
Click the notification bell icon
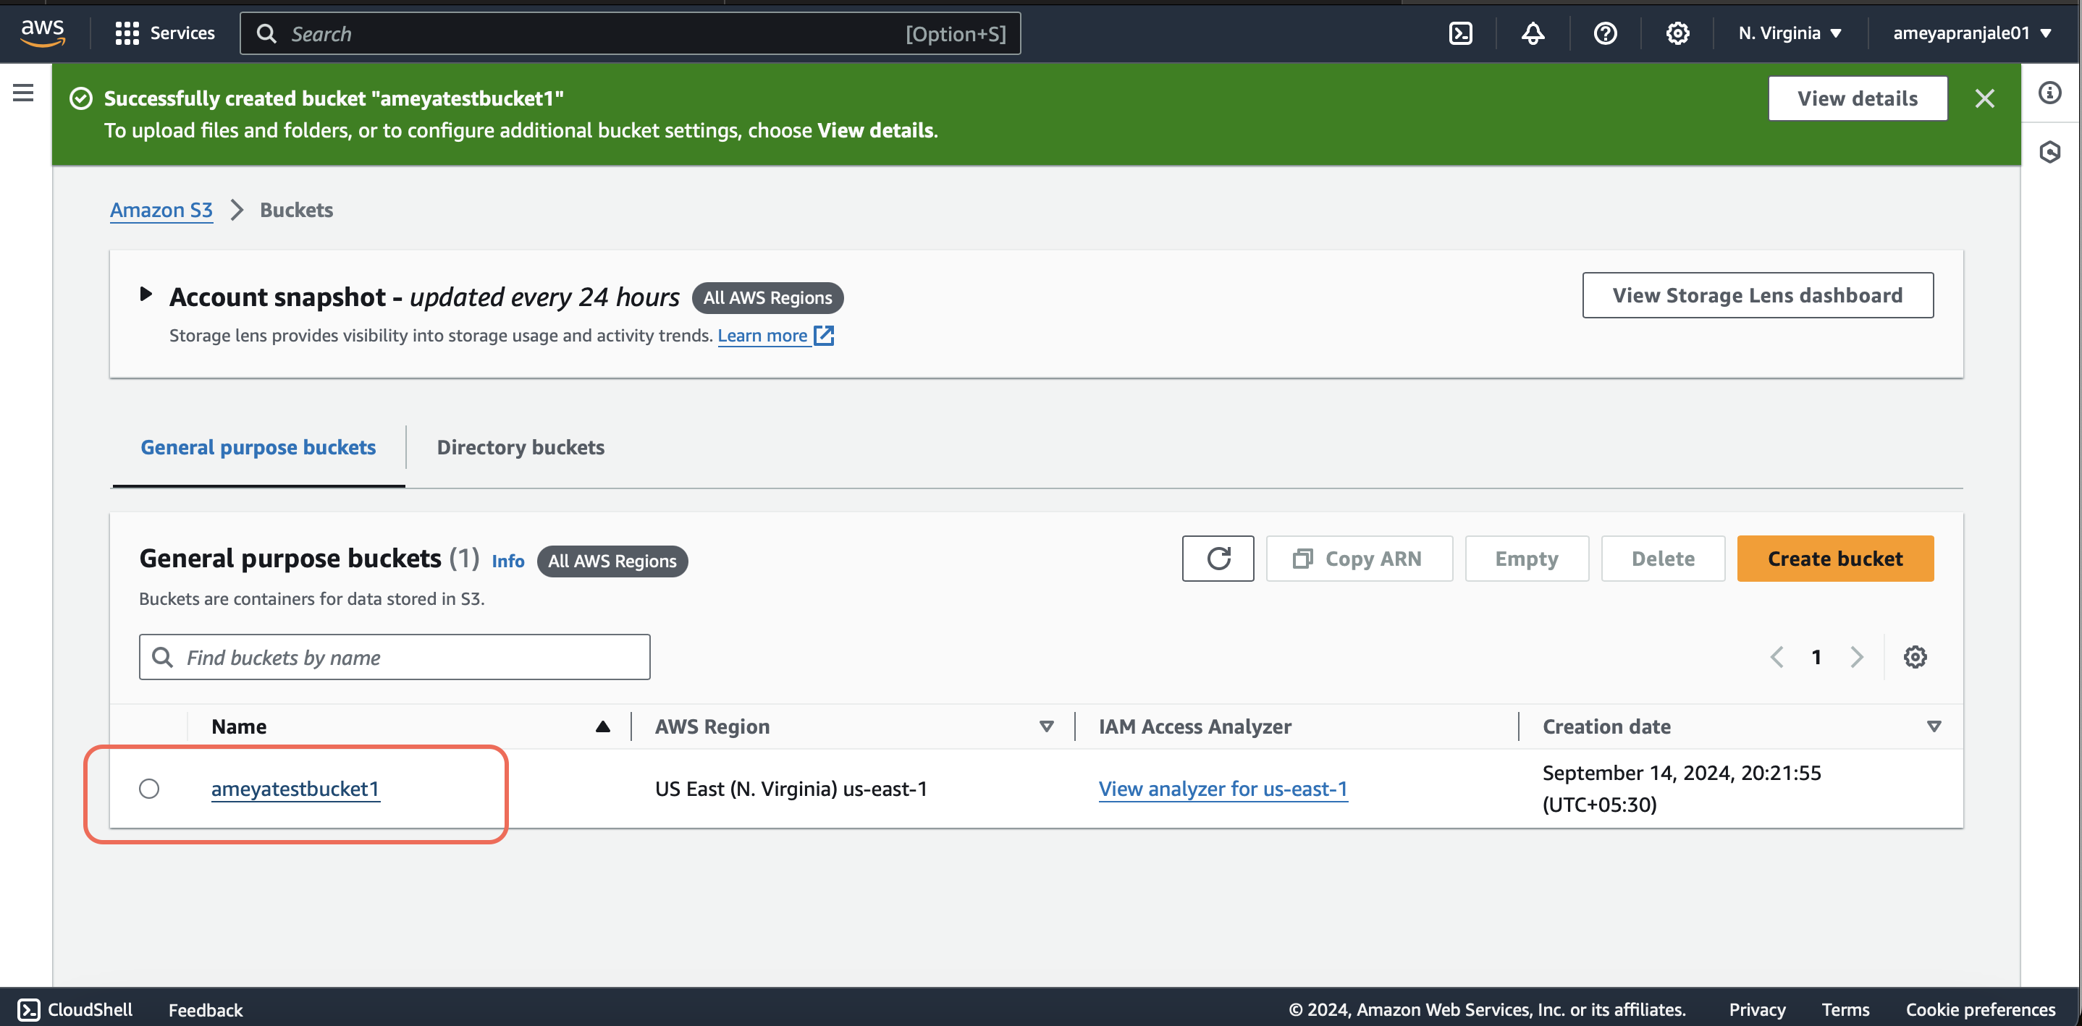coord(1533,33)
